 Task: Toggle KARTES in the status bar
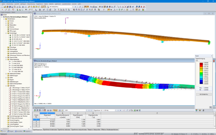click(x=147, y=134)
